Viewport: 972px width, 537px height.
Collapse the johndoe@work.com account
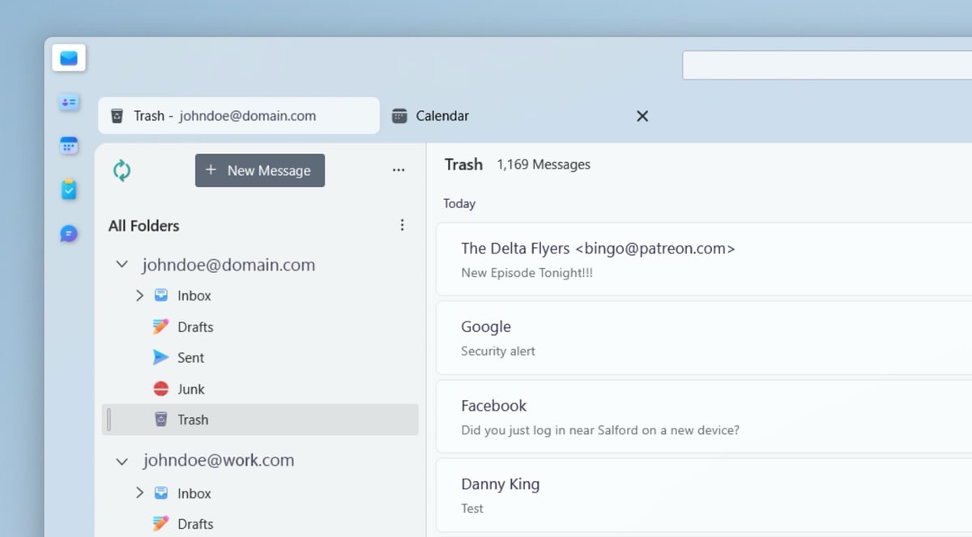point(122,461)
